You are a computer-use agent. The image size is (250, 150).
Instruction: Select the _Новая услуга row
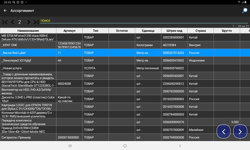28,68
